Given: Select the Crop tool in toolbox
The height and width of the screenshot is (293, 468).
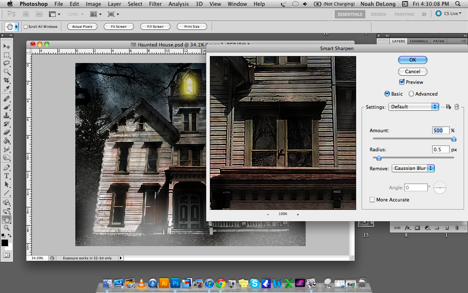Looking at the screenshot, I should (x=7, y=80).
